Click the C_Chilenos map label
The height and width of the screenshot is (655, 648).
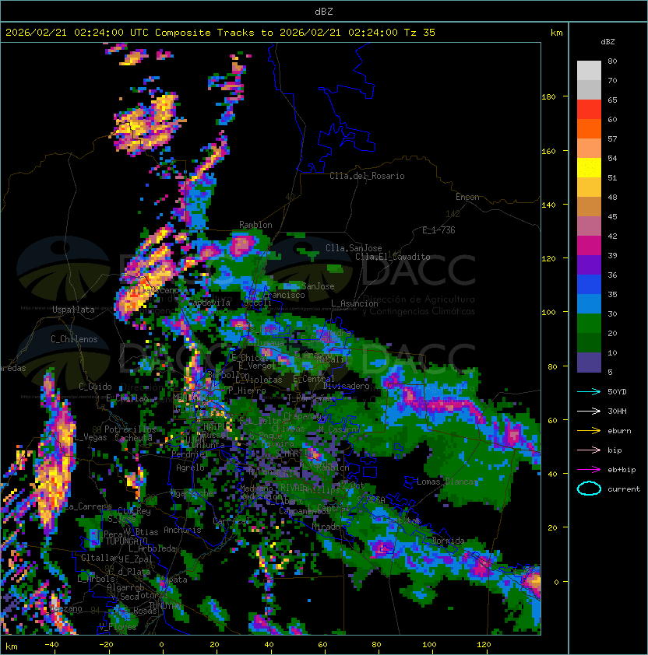[74, 339]
